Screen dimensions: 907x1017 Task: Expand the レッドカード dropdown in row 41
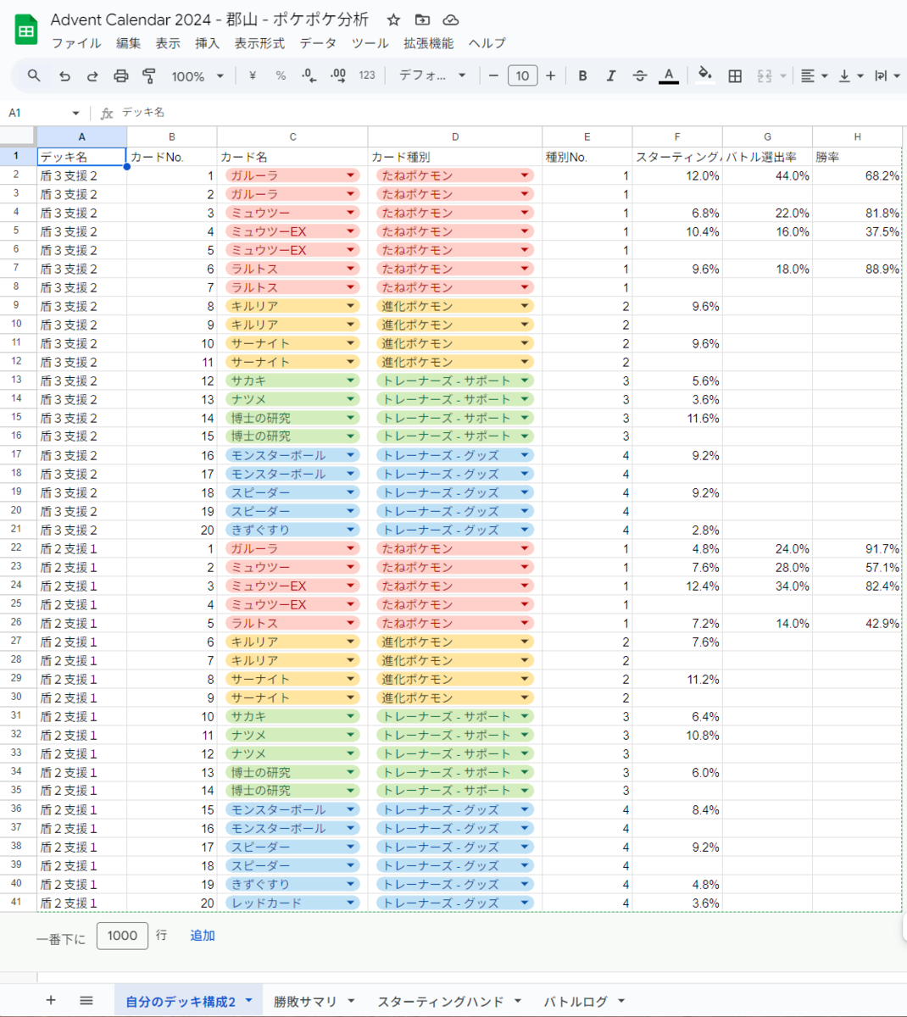tap(351, 903)
